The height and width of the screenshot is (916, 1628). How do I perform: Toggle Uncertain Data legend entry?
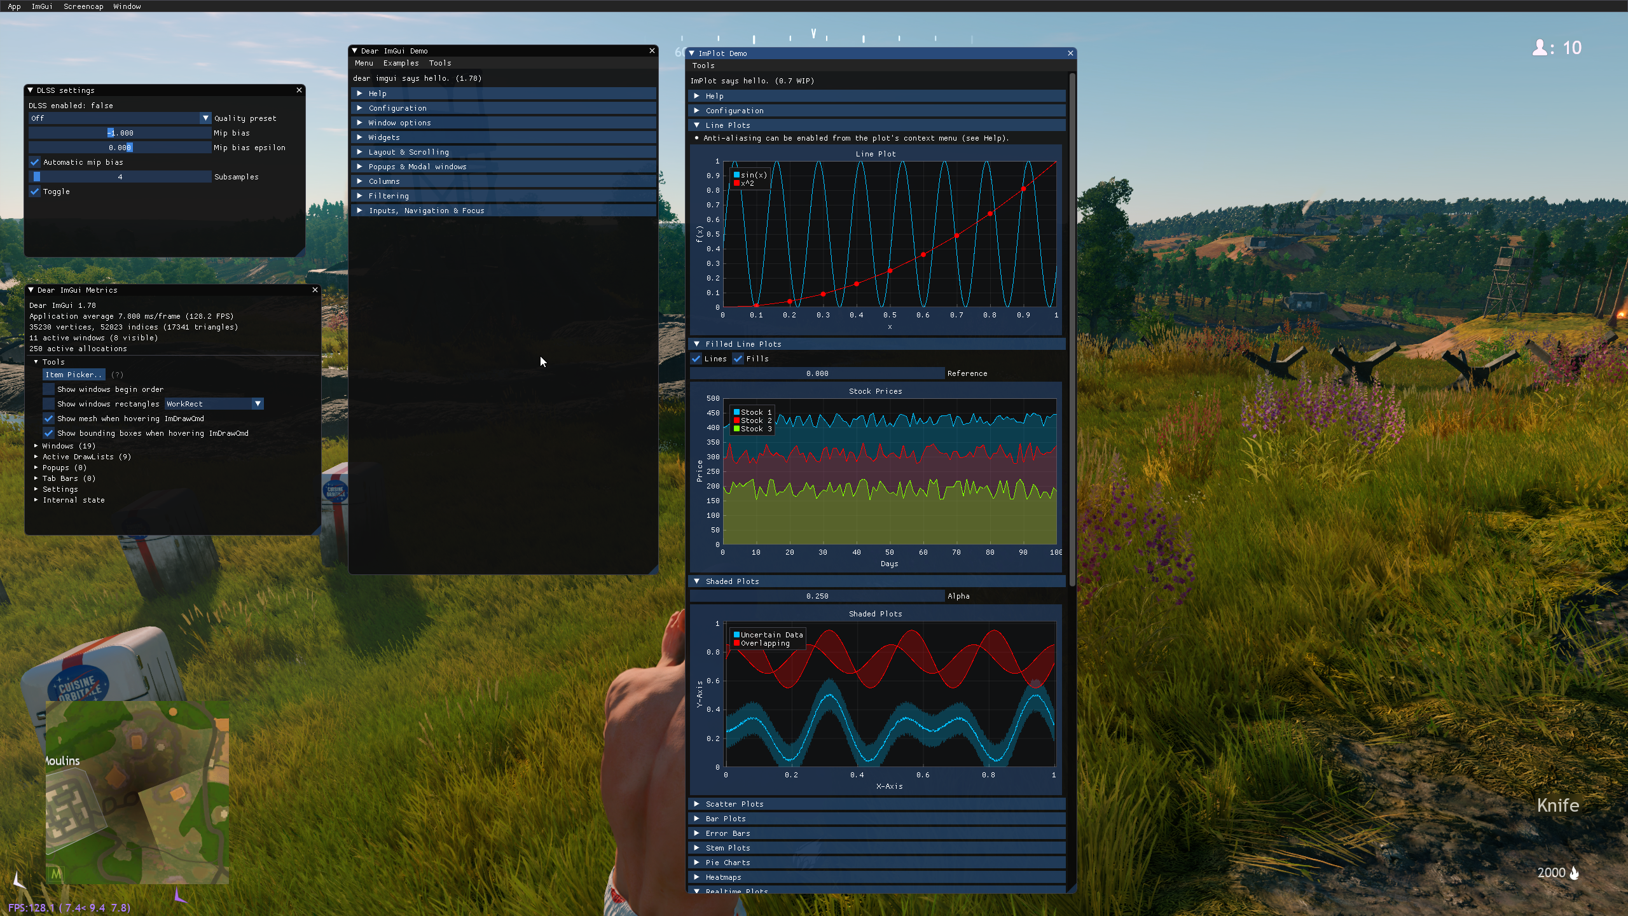(x=768, y=635)
